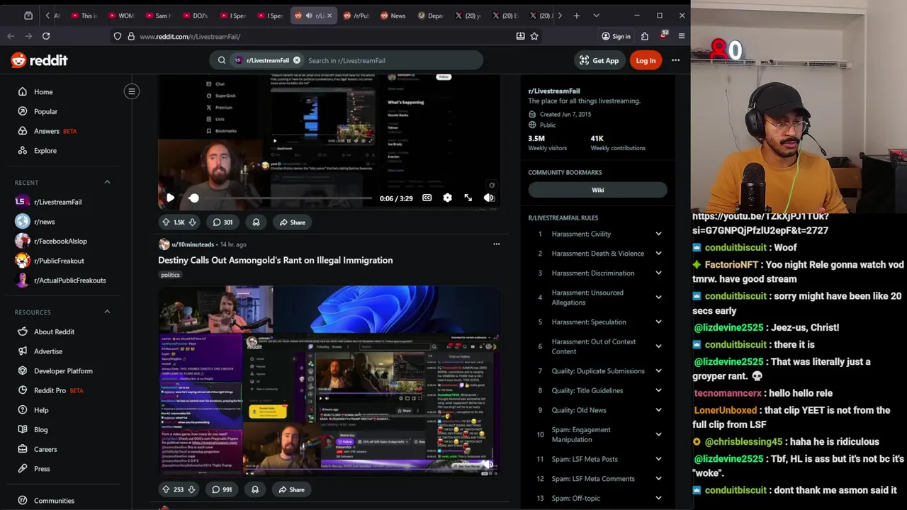
Task: Collapse the RESOURCES section
Action: click(x=107, y=312)
